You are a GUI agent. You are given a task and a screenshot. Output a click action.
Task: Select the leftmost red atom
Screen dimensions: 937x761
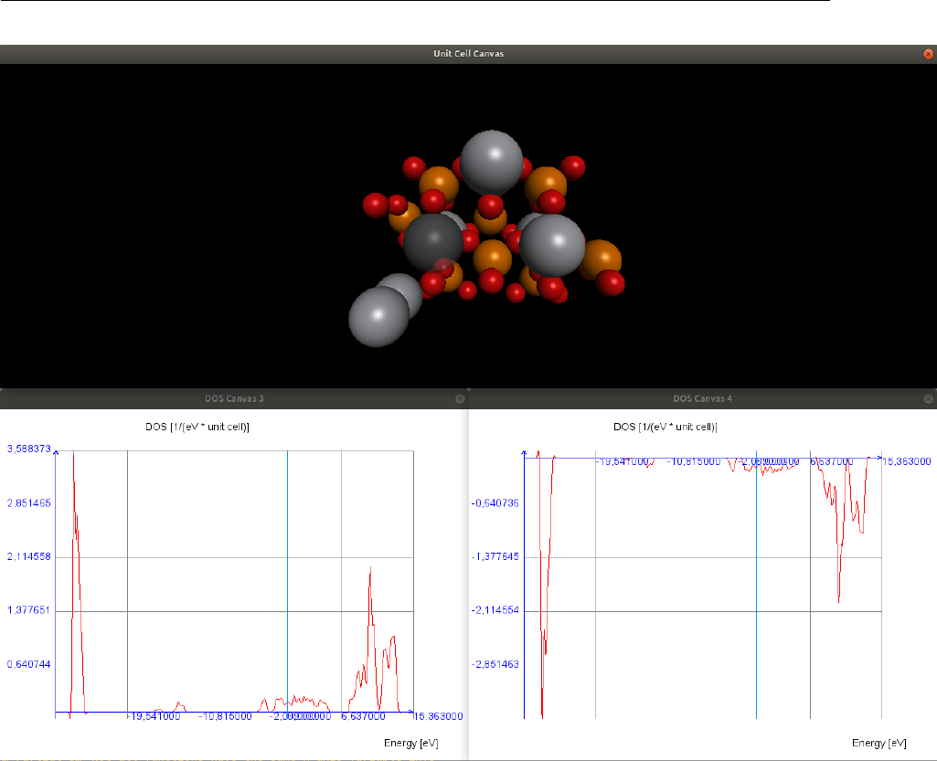pos(375,205)
